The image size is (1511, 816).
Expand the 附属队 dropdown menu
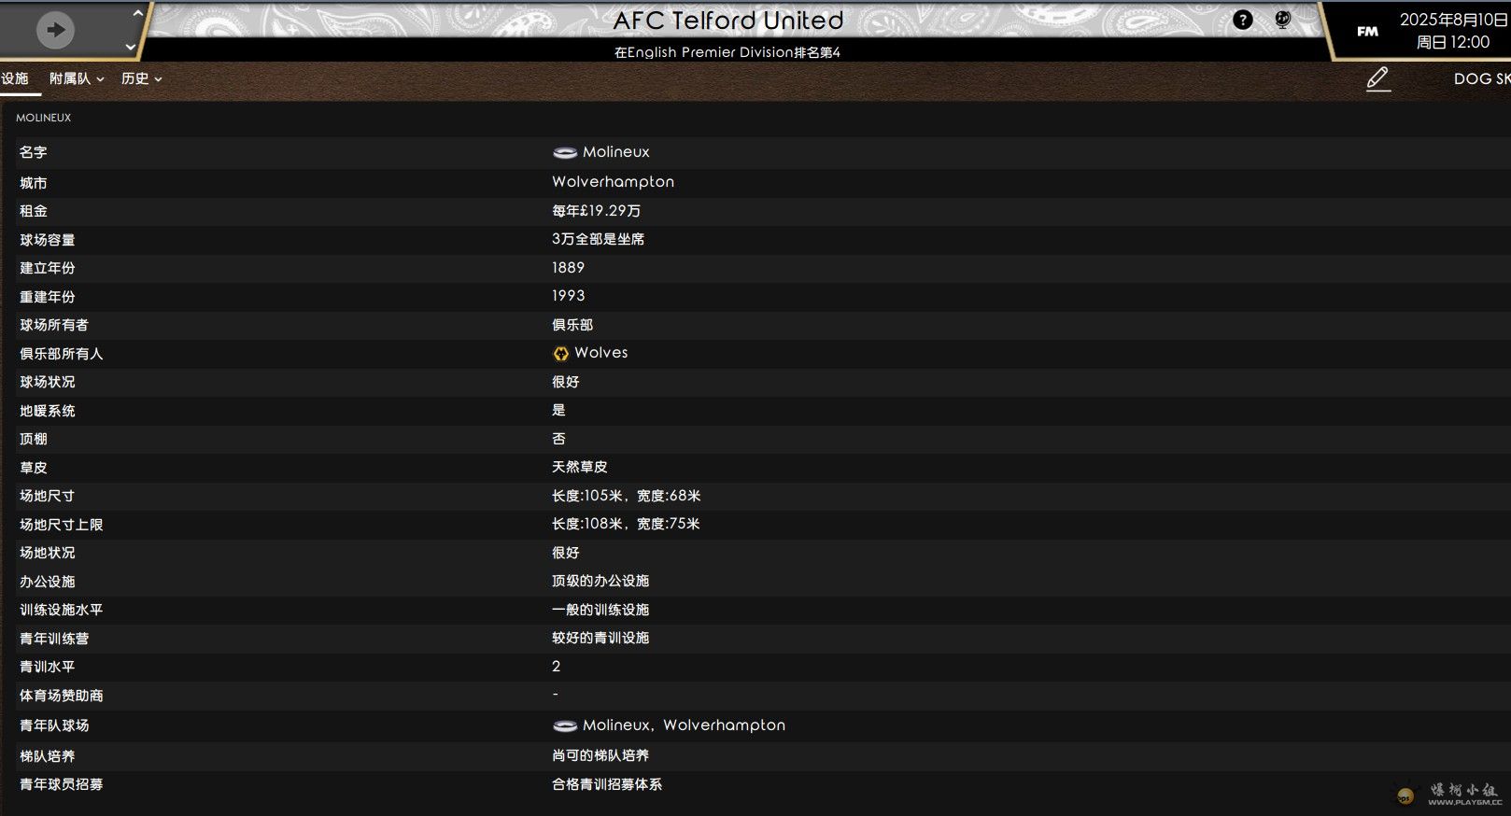pos(77,78)
